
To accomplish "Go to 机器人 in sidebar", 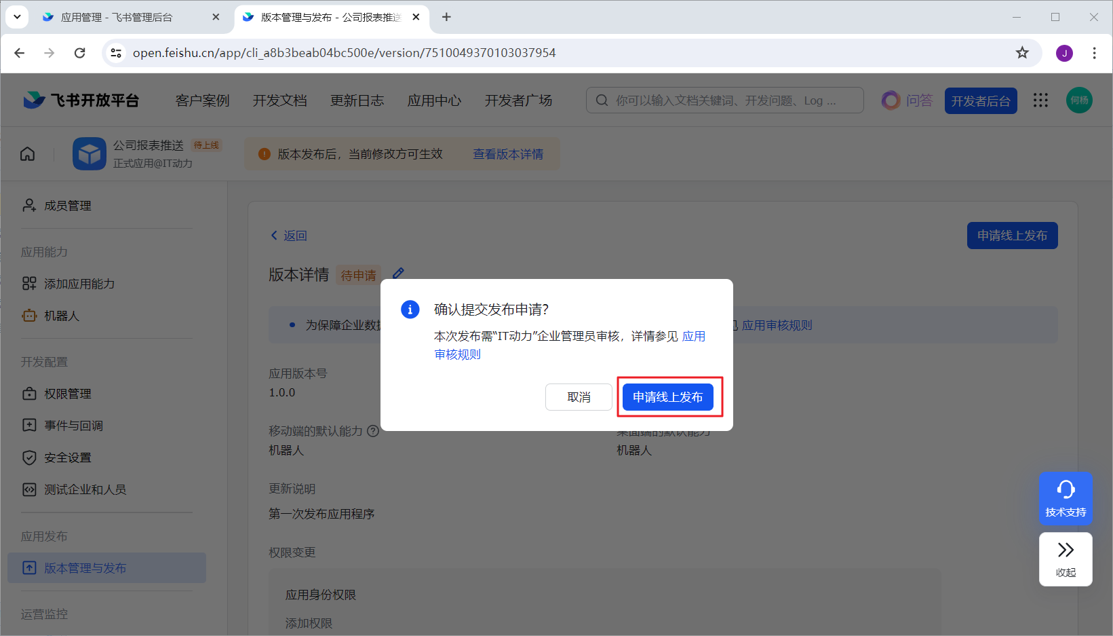I will [61, 316].
